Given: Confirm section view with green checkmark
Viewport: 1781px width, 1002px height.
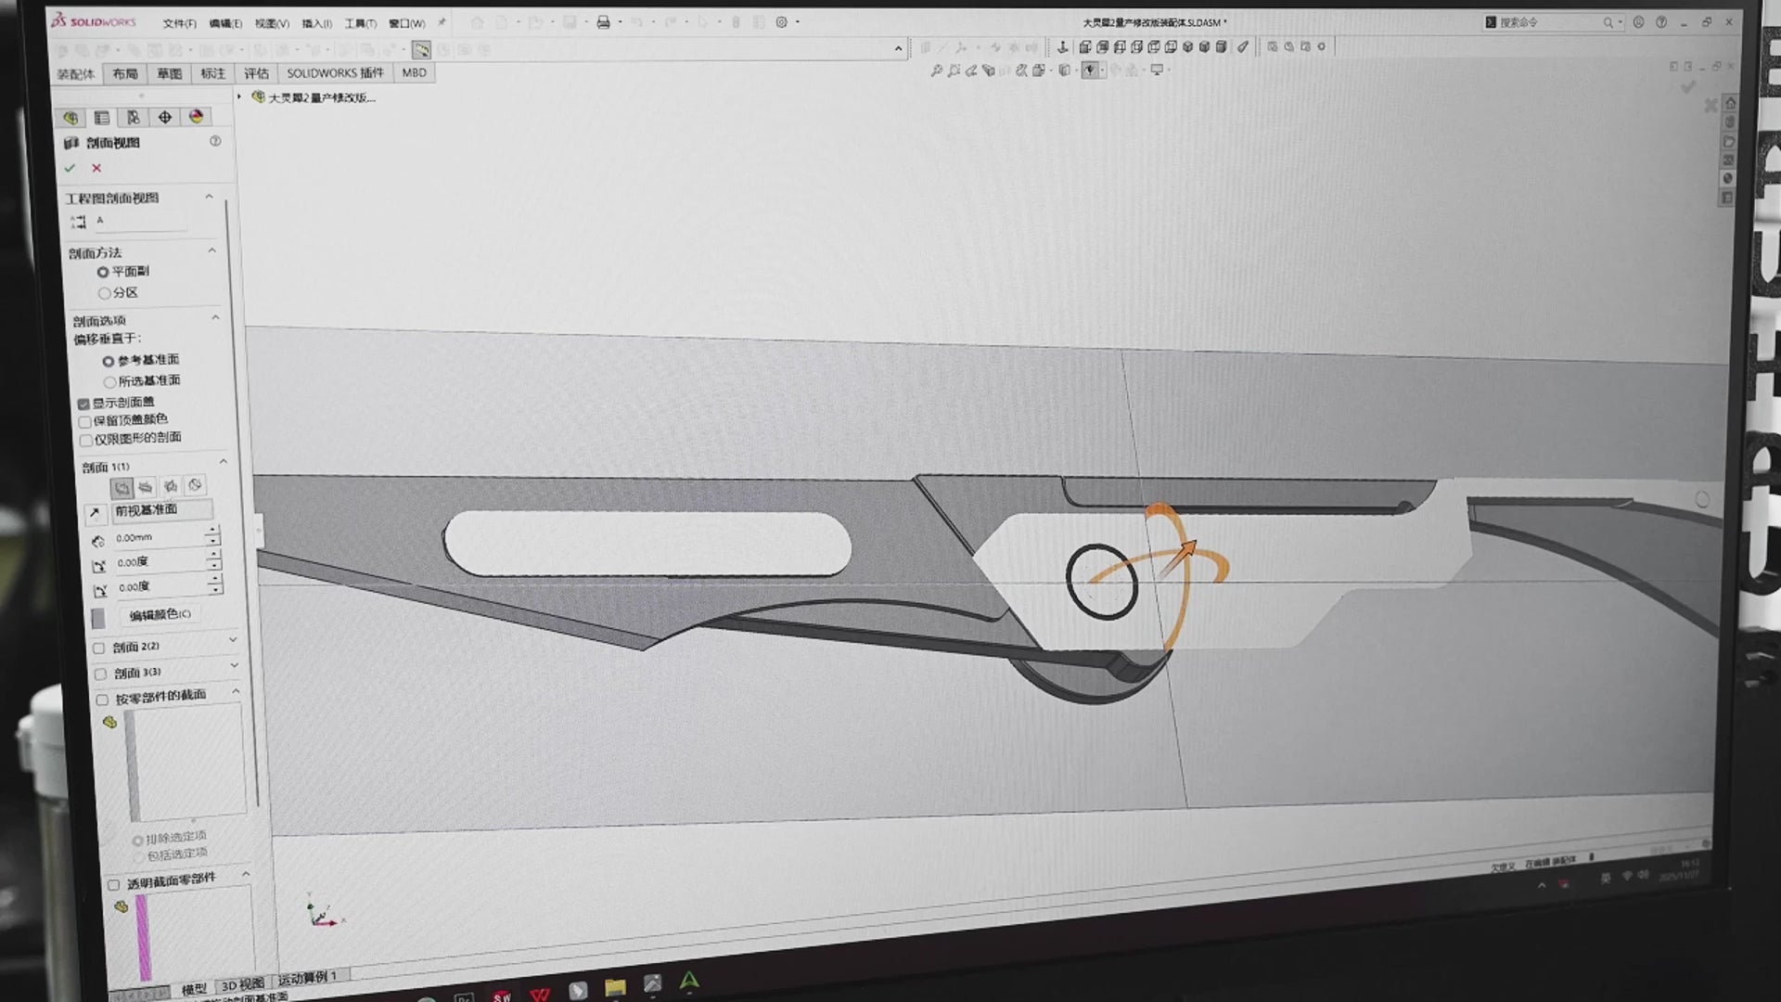Looking at the screenshot, I should 70,168.
